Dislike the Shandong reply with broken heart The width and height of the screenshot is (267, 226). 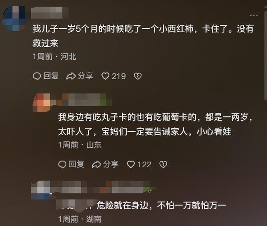pyautogui.click(x=163, y=164)
